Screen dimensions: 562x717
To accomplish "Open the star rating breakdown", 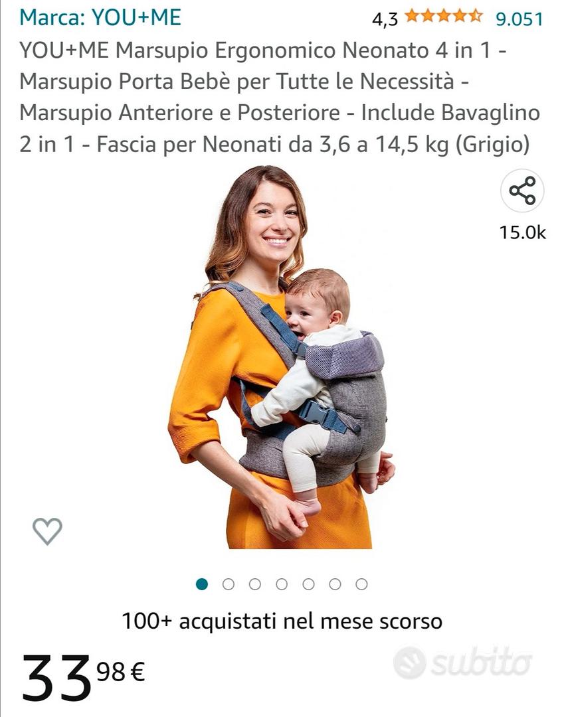I will tap(444, 17).
